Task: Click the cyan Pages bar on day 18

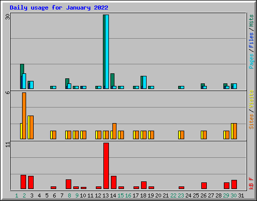Action: [145, 82]
